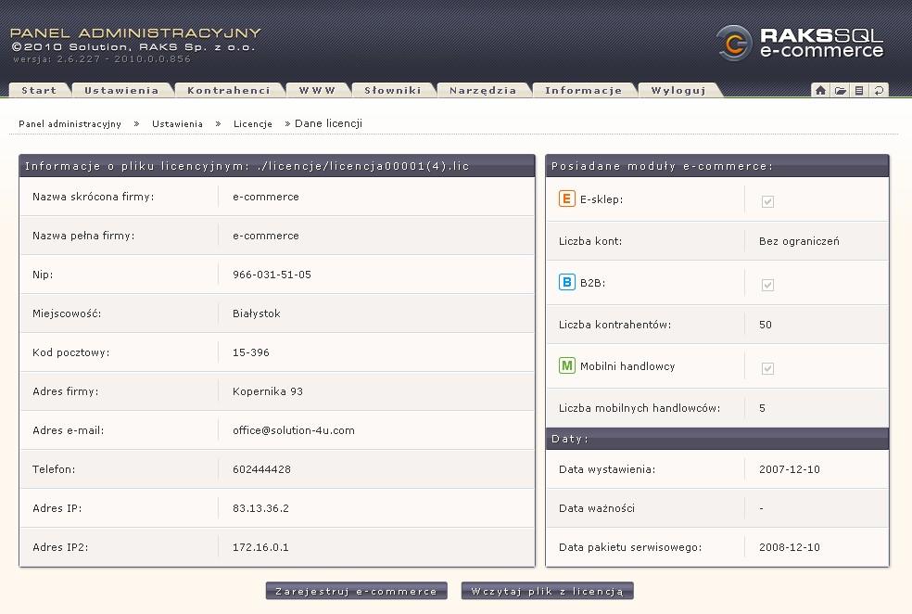Click the Telefon label
The image size is (912, 614).
pos(54,469)
